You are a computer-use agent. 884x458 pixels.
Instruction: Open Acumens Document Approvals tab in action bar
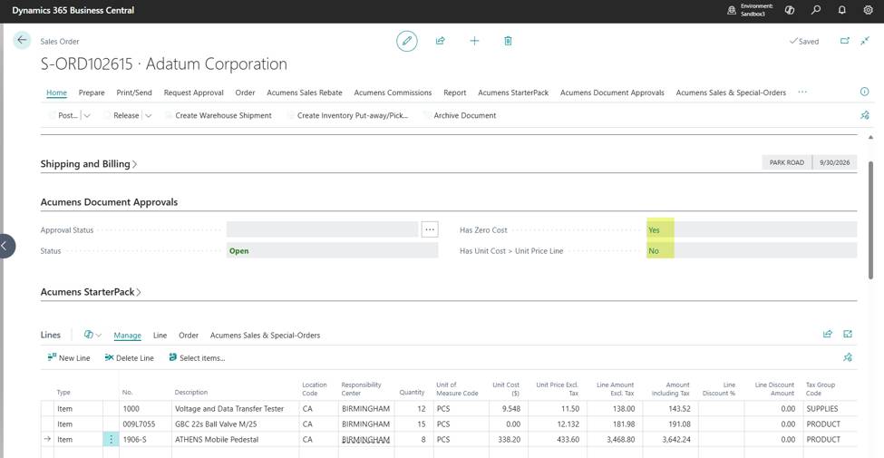pyautogui.click(x=612, y=93)
